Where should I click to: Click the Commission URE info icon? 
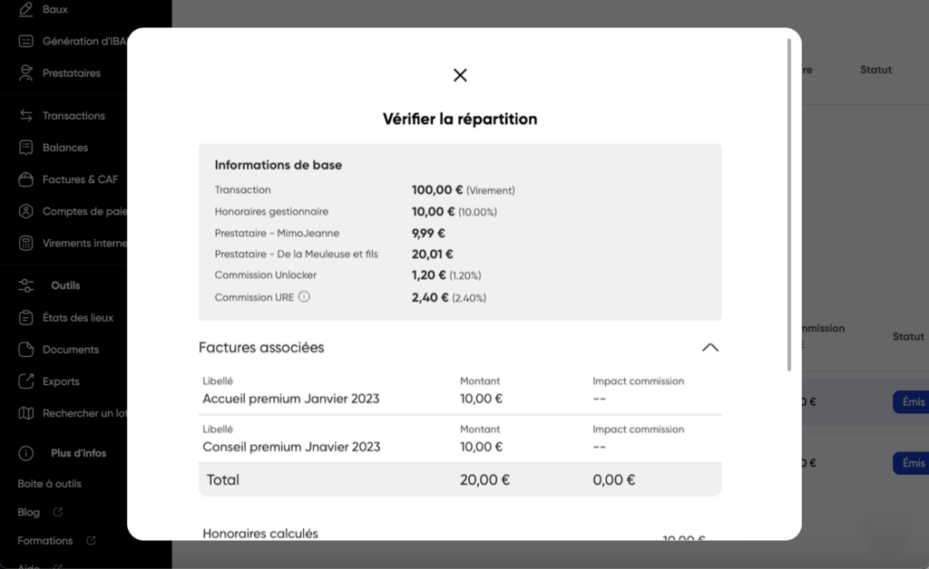click(304, 296)
